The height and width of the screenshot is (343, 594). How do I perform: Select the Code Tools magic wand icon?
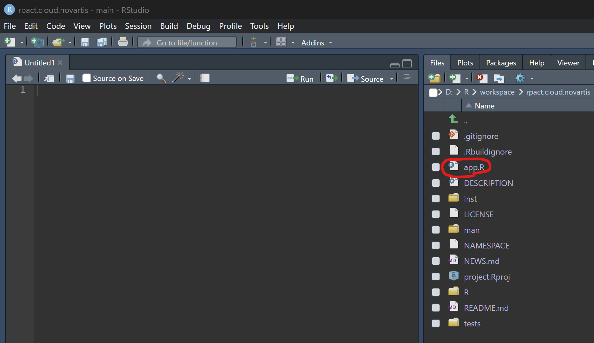tap(178, 78)
